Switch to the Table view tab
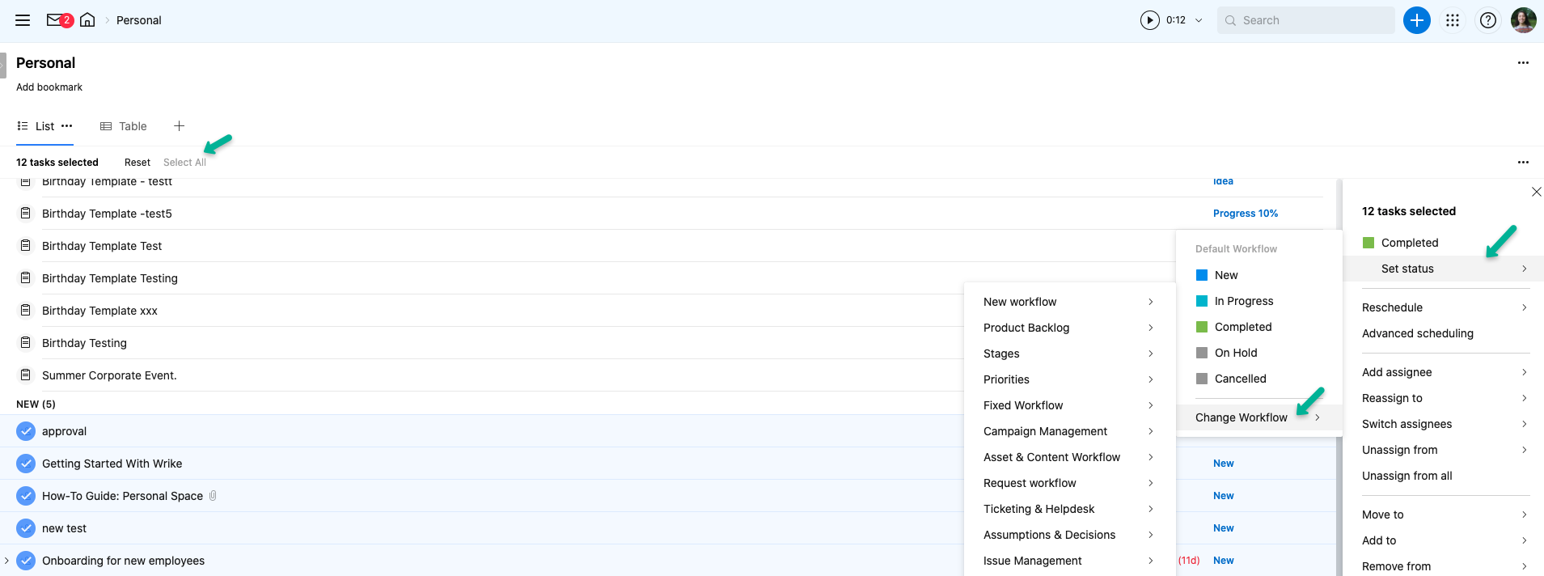1544x576 pixels. pyautogui.click(x=124, y=126)
